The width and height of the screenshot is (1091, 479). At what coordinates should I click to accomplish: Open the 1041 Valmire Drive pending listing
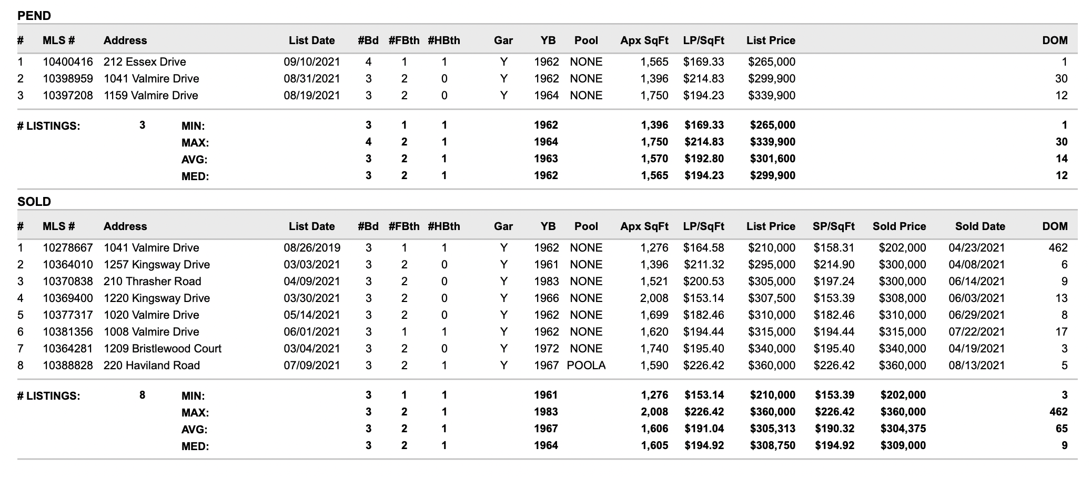[x=151, y=79]
